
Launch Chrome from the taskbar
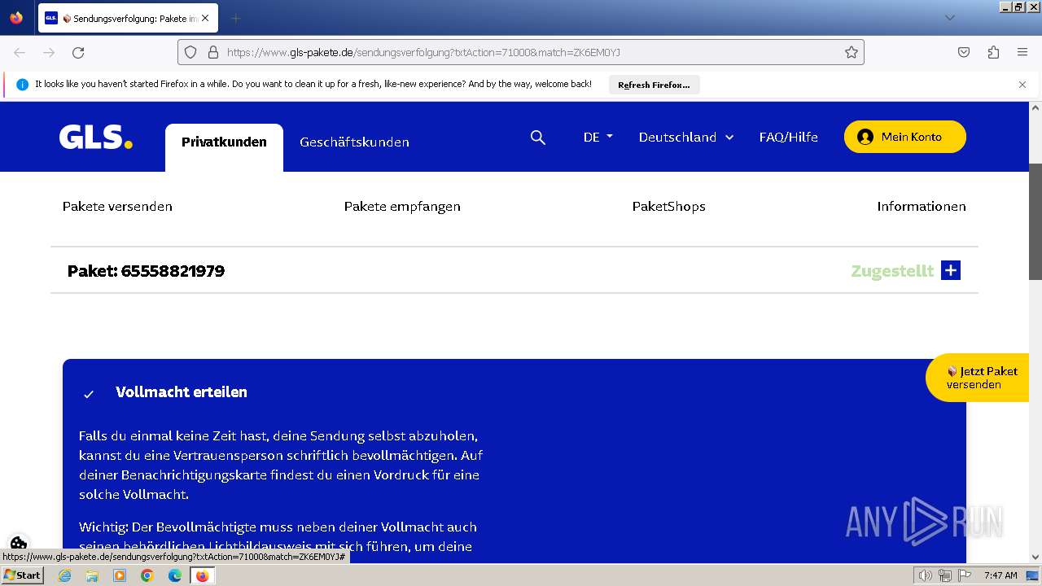(147, 575)
